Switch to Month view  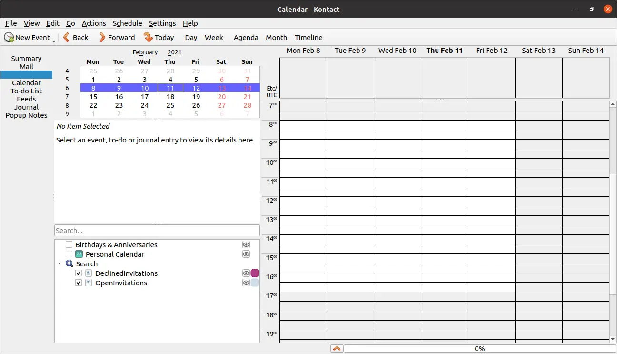[276, 37]
